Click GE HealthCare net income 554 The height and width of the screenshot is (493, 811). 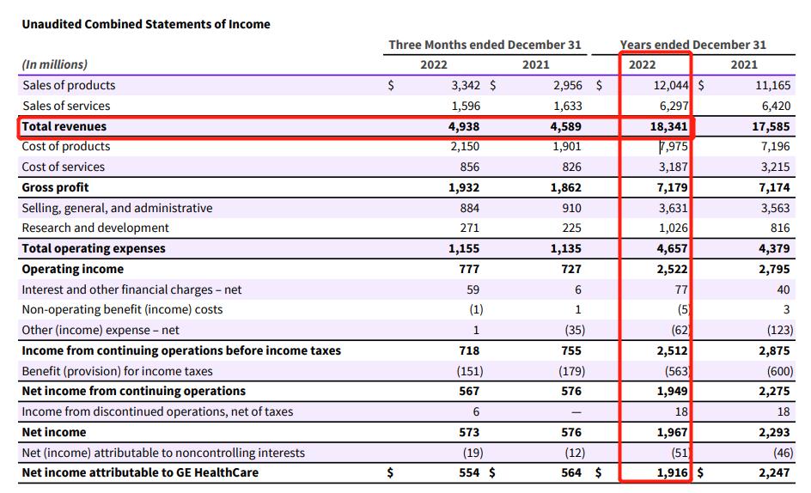click(x=469, y=473)
